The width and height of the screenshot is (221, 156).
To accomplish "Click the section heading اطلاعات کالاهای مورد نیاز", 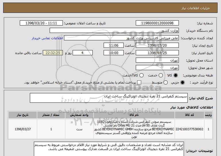I will pos(191,107).
